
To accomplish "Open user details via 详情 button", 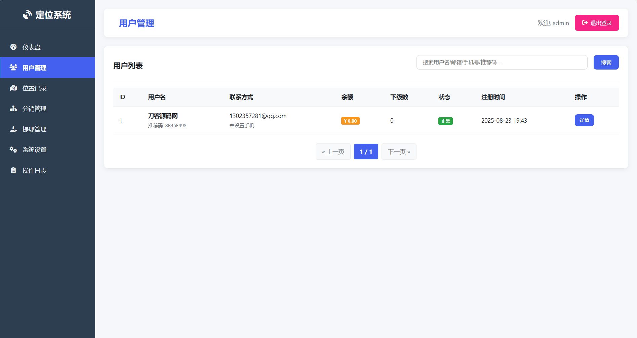I will click(584, 120).
